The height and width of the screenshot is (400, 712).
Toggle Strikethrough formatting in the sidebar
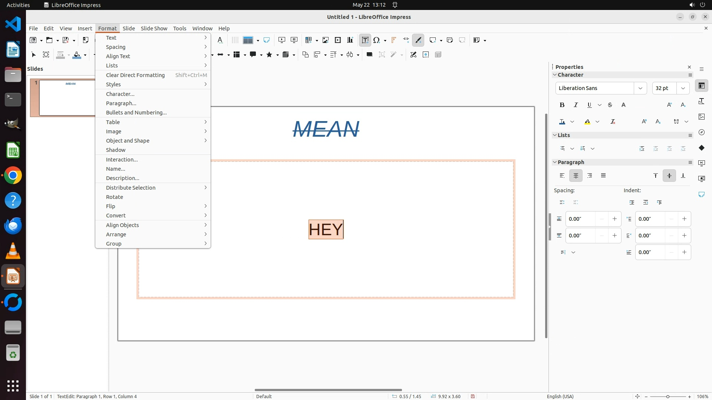click(610, 105)
